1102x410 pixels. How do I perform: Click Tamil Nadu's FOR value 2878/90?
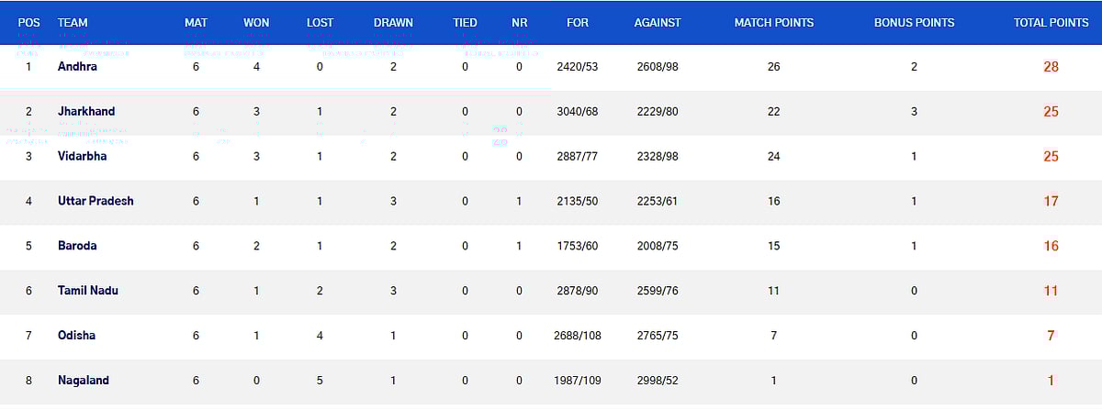(x=578, y=291)
